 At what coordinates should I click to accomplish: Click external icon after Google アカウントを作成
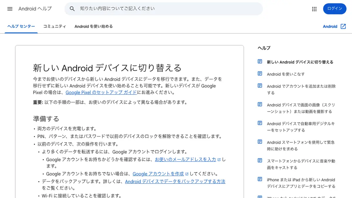click(x=187, y=174)
